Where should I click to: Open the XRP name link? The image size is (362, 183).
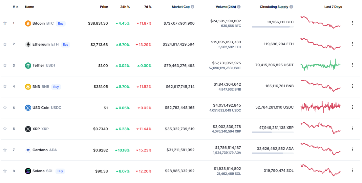pyautogui.click(x=40, y=129)
